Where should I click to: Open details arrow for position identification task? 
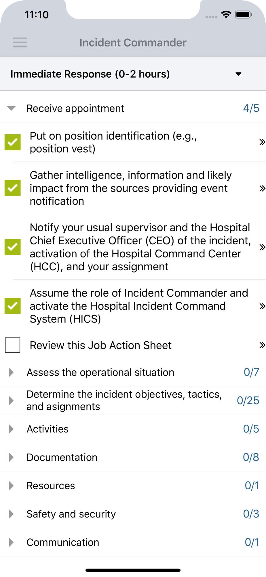click(x=262, y=142)
